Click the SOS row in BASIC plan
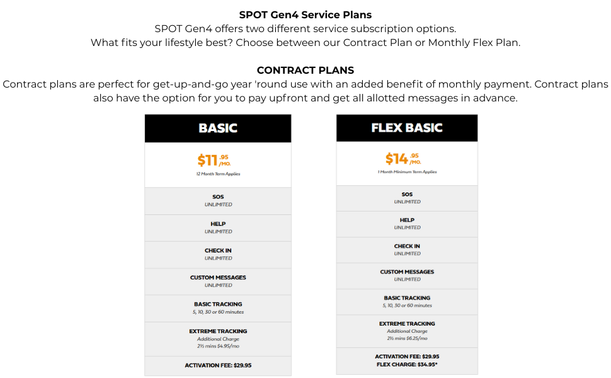Image resolution: width=611 pixels, height=378 pixels. click(218, 200)
